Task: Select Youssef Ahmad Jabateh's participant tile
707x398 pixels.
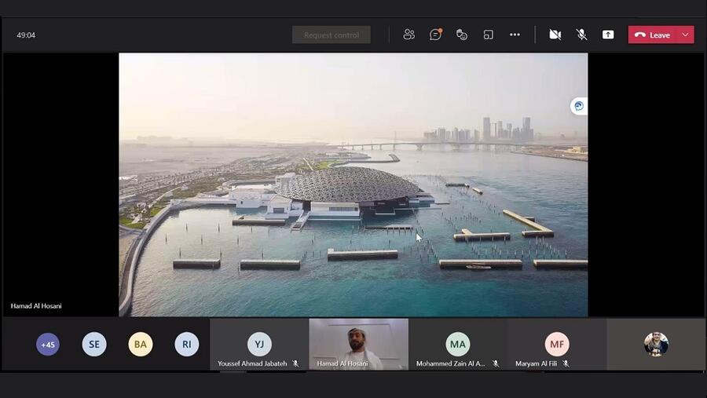Action: [x=259, y=344]
